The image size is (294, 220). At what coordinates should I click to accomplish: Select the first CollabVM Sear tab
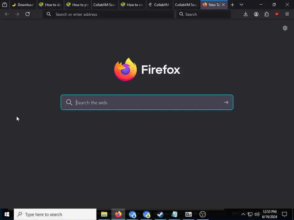tap(105, 5)
